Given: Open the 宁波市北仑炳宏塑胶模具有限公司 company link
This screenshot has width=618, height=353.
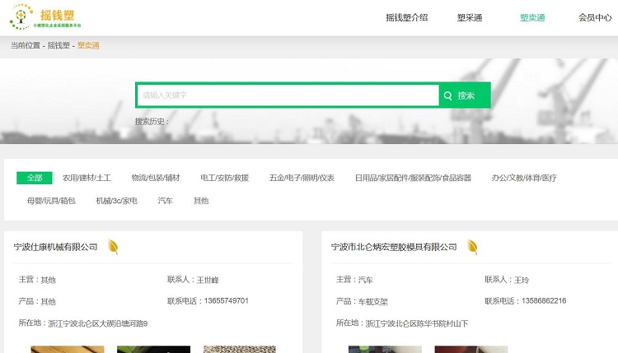Looking at the screenshot, I should pyautogui.click(x=394, y=247).
